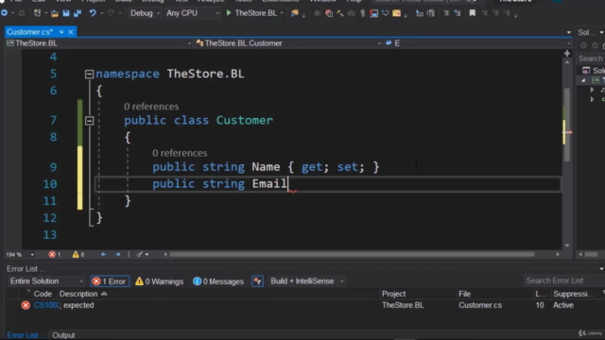This screenshot has width=605, height=340.
Task: Click the undo arrow icon
Action: 93,13
